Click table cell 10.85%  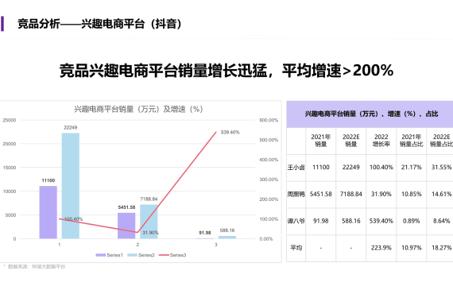click(412, 194)
